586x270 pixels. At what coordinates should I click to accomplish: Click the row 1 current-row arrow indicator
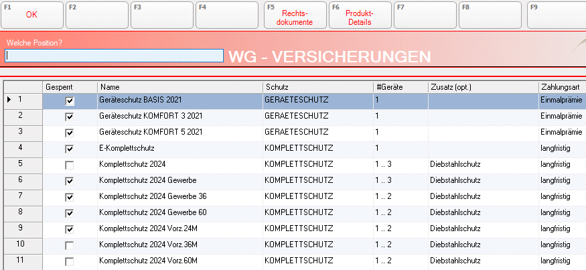tap(9, 100)
